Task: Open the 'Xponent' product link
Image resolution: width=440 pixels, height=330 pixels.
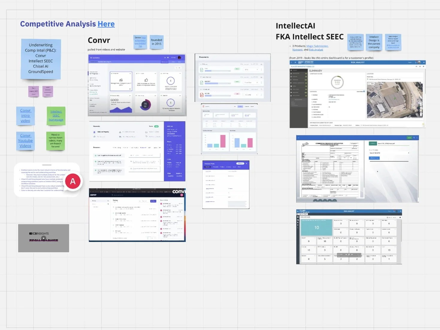Action: 297,50
